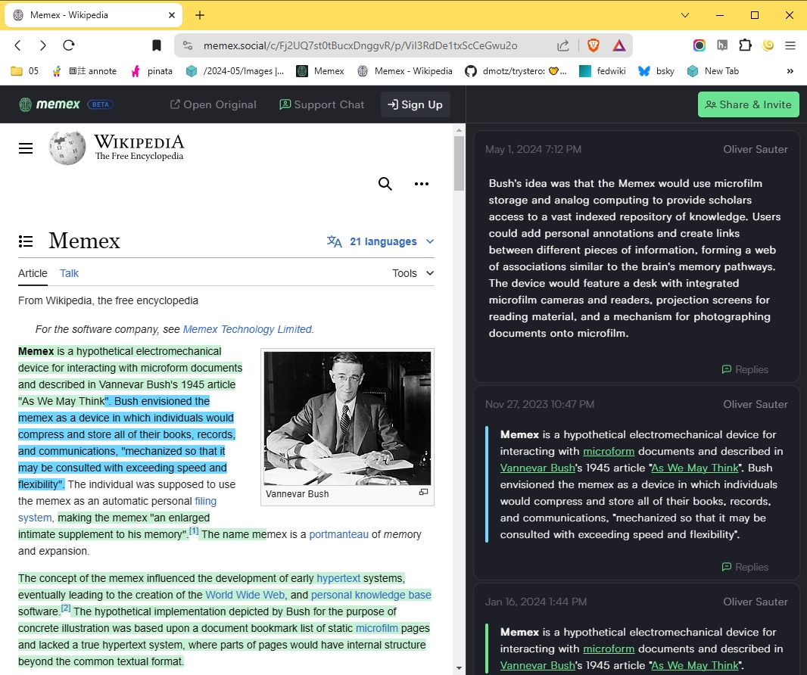The width and height of the screenshot is (807, 675).
Task: Open Replies on May 1, 2024 annotation
Action: tap(745, 369)
